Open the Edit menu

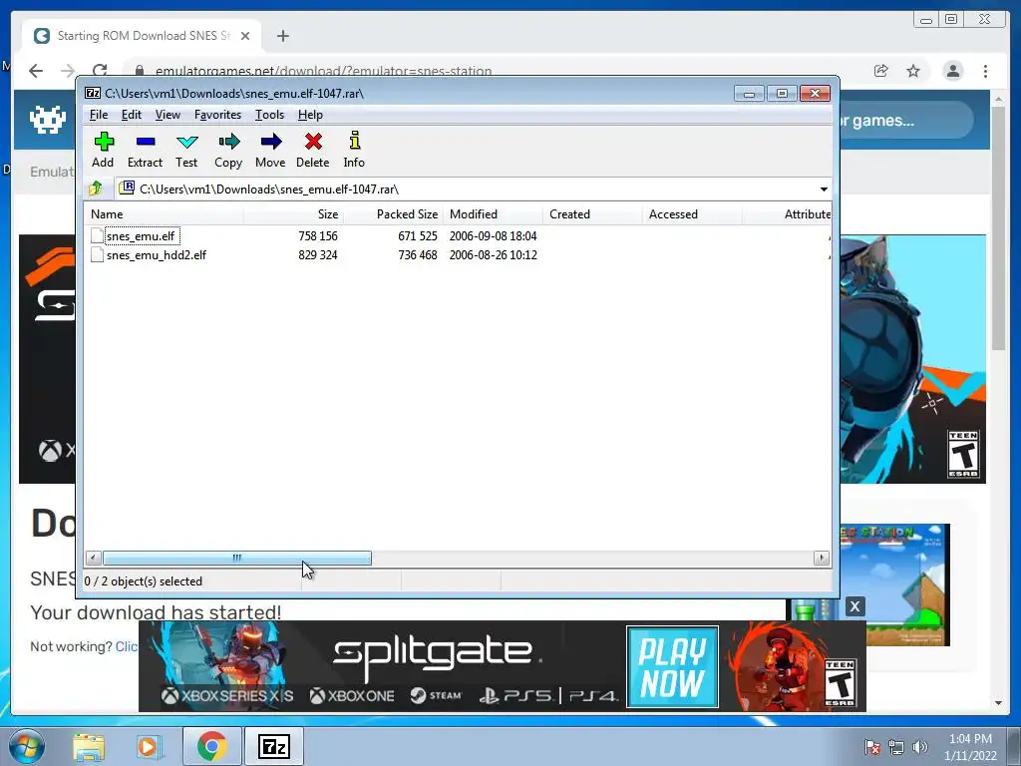click(x=132, y=115)
